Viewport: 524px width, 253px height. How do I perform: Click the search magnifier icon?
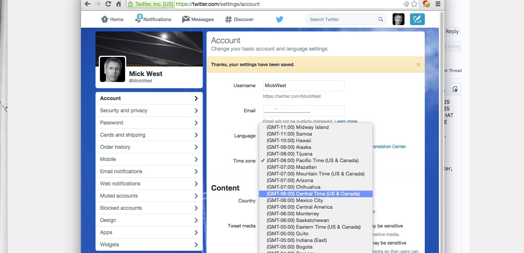click(x=380, y=19)
